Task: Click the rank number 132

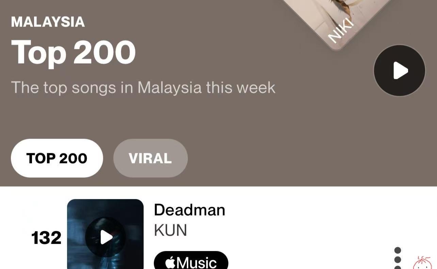Action: 46,237
